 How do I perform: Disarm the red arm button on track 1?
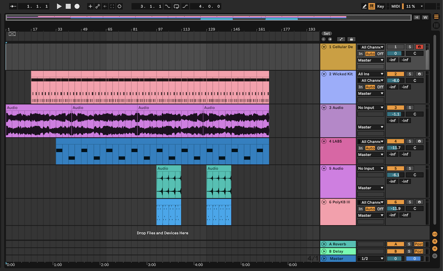click(x=419, y=47)
